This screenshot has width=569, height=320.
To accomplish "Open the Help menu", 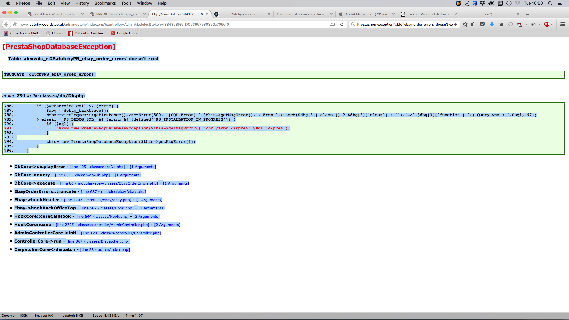I will pyautogui.click(x=162, y=3).
